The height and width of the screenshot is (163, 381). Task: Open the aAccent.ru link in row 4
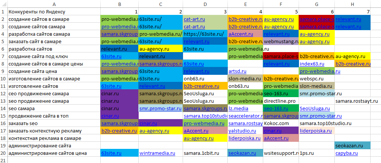coord(241,34)
